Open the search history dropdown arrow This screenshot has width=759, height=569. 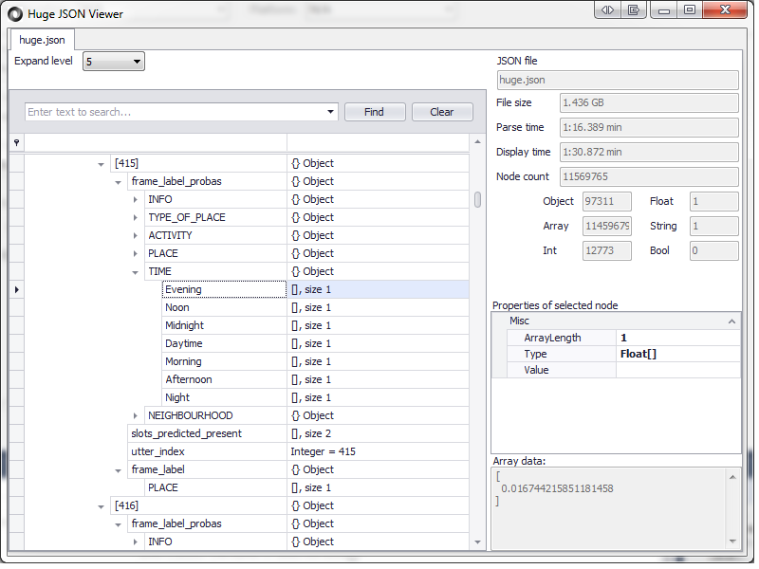pyautogui.click(x=328, y=111)
